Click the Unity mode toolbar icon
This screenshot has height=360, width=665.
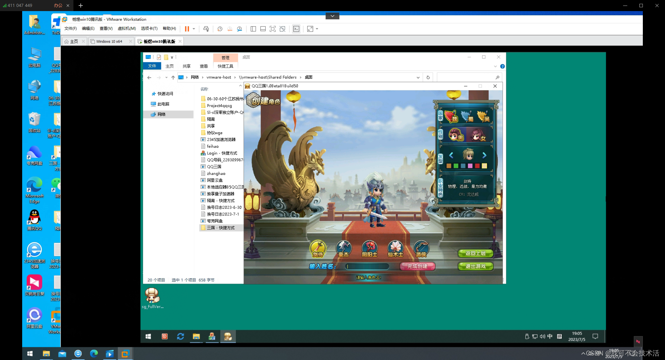coord(283,29)
